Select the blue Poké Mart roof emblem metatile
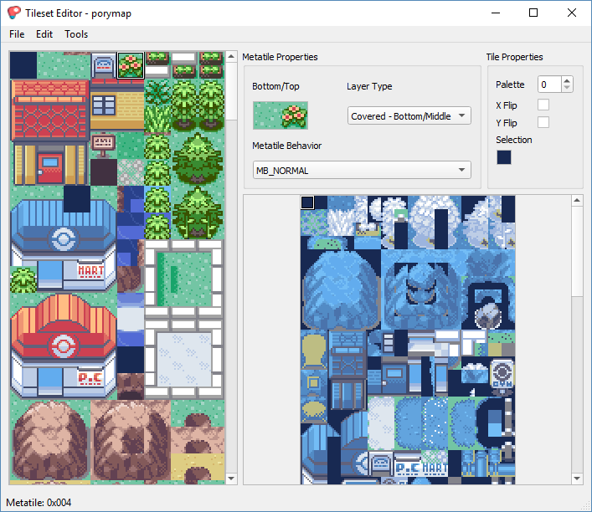This screenshot has width=592, height=512. point(64,239)
